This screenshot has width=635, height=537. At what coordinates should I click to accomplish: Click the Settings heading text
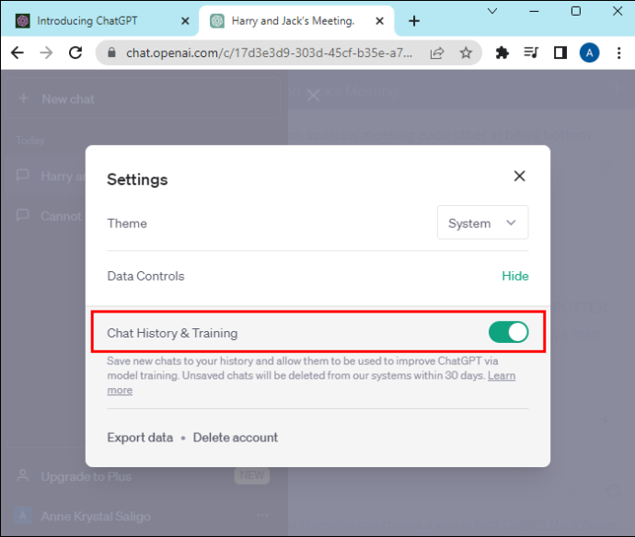click(x=137, y=179)
